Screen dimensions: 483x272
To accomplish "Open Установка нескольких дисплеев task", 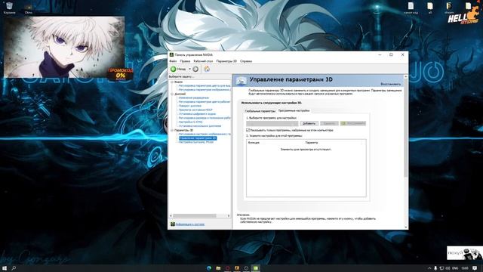I will pyautogui.click(x=199, y=126).
